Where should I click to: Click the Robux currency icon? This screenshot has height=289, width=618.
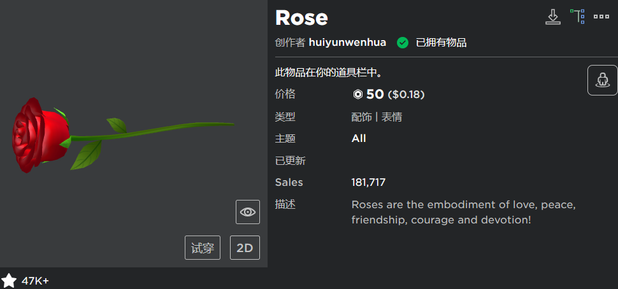[x=357, y=95]
